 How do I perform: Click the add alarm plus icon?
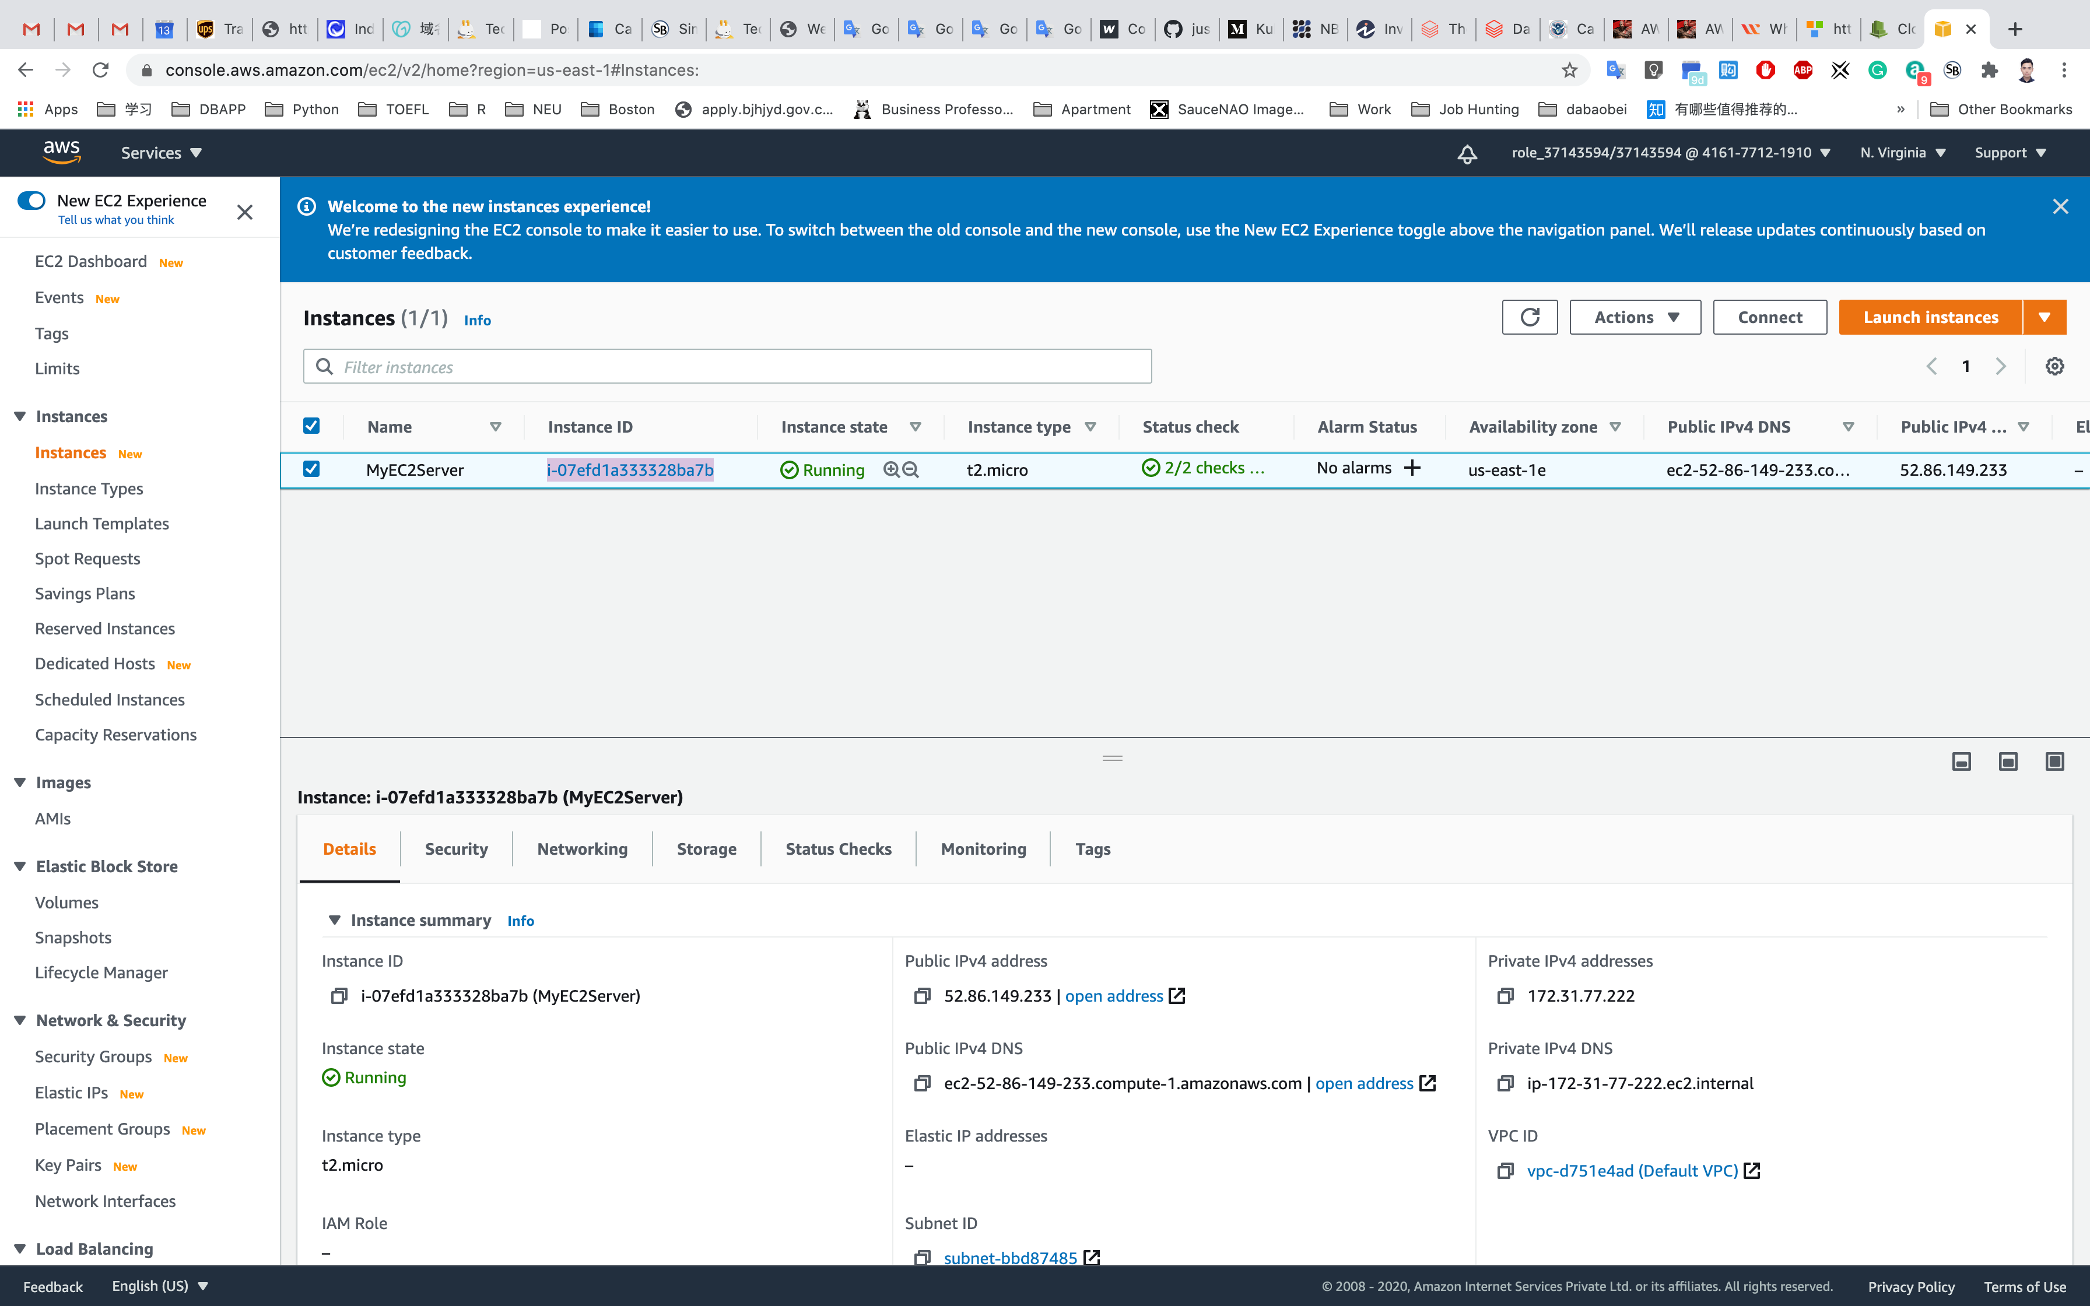[x=1412, y=468]
